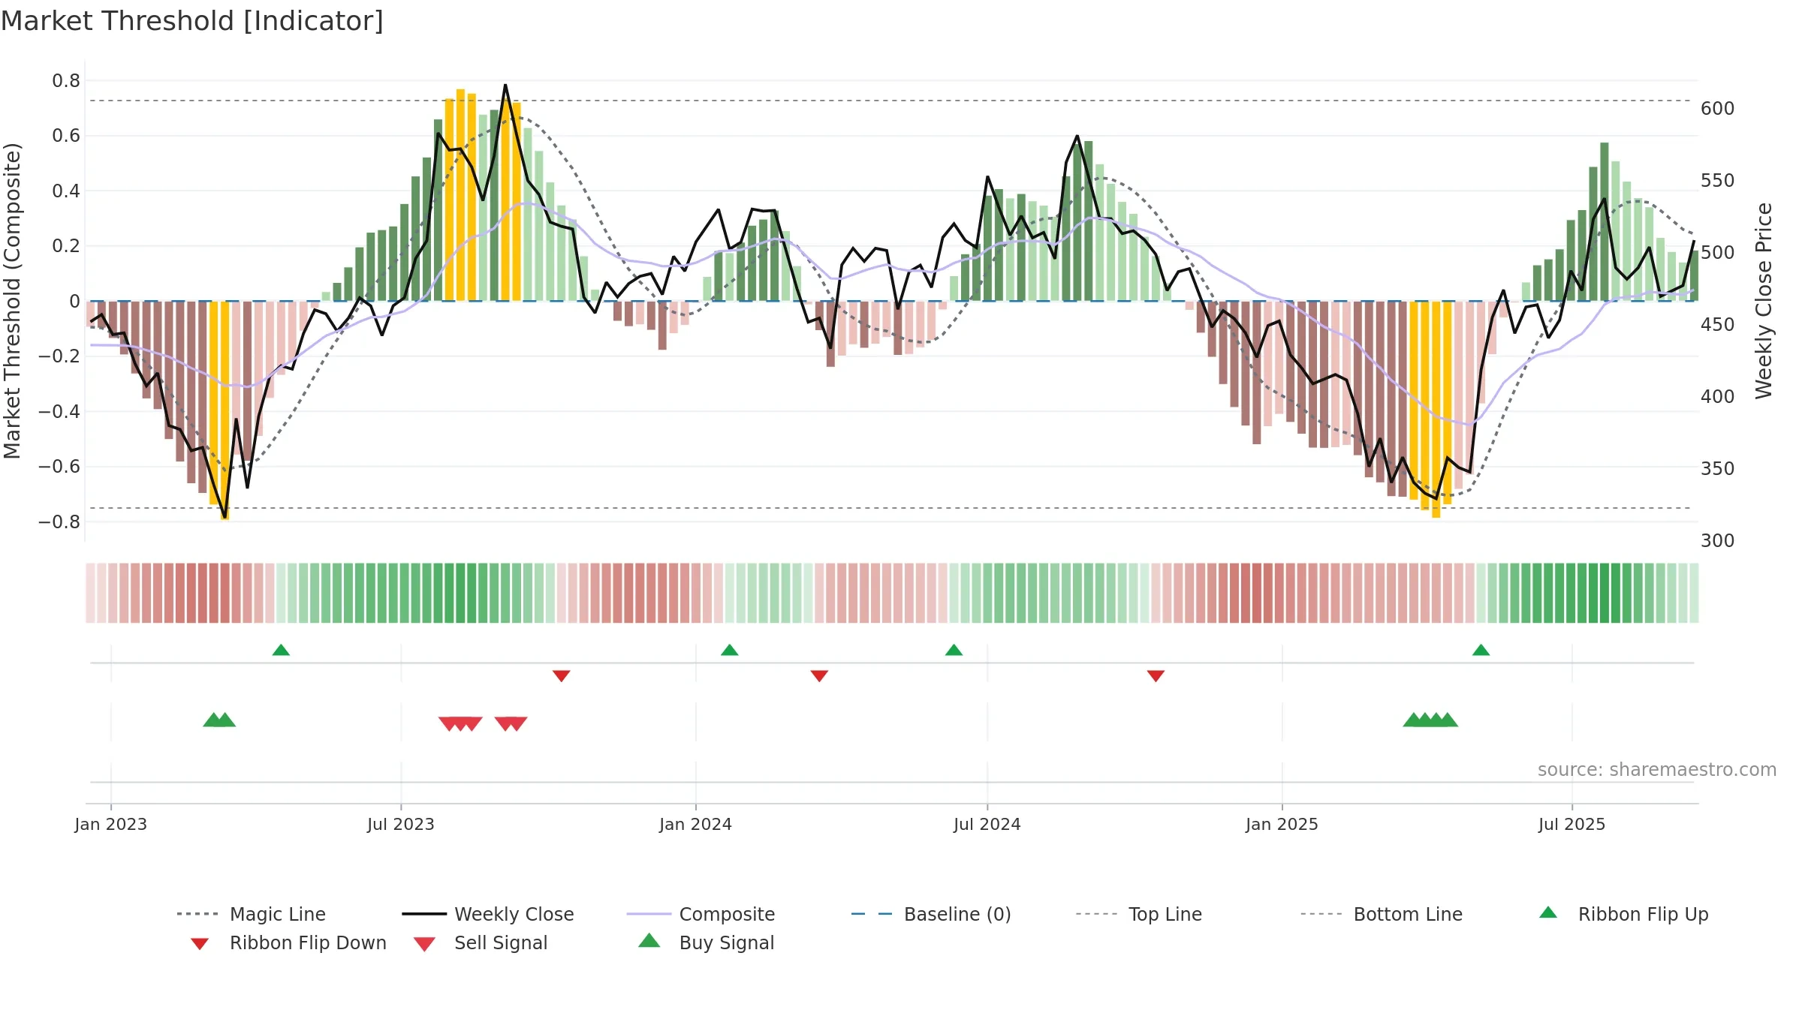Viewport: 1802px width, 1013px height.
Task: Click the Jan 2024 axis label
Action: pos(695,824)
